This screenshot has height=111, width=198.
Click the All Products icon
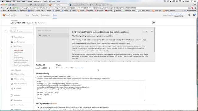coord(12,88)
